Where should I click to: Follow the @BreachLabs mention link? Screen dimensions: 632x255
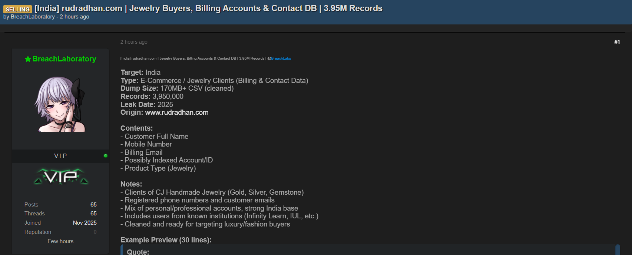click(281, 58)
